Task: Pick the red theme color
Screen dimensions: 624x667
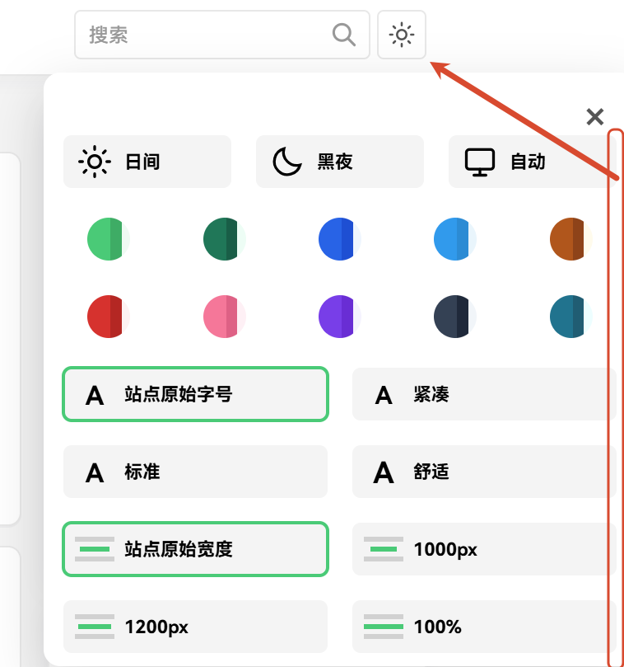Action: pyautogui.click(x=109, y=317)
